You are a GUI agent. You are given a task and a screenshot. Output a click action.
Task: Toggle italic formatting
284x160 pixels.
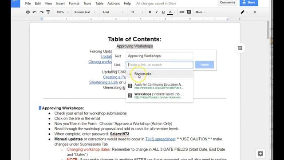coord(157,12)
